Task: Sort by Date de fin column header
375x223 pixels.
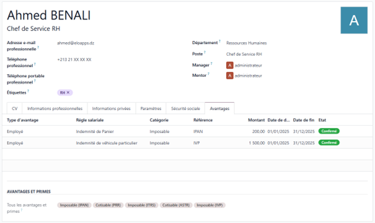Action: point(304,120)
